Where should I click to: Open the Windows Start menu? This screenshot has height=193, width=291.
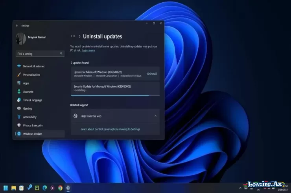(6, 188)
